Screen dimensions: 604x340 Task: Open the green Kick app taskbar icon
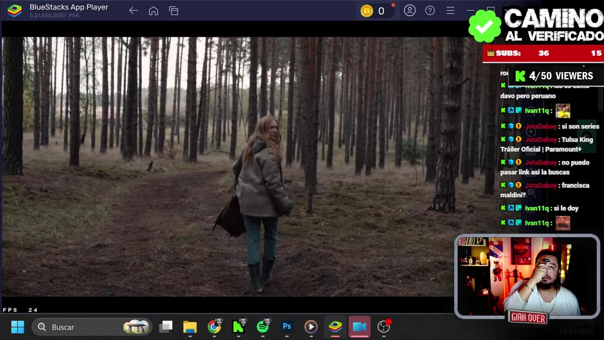[x=239, y=326]
